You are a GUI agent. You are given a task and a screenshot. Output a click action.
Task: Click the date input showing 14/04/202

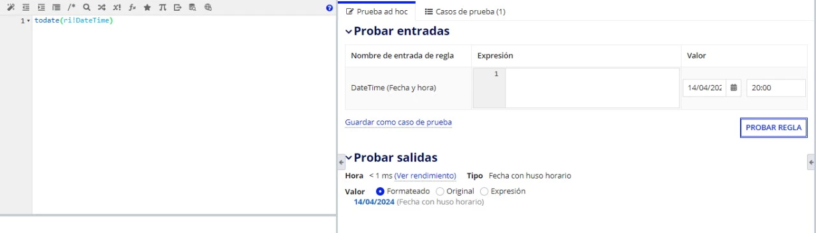(704, 88)
